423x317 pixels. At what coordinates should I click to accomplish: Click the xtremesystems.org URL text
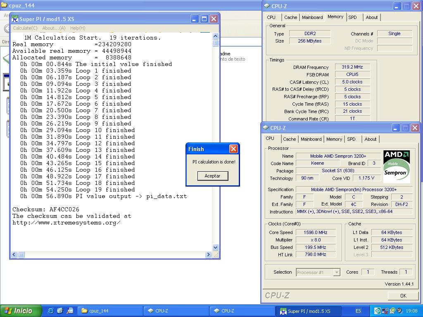67,222
